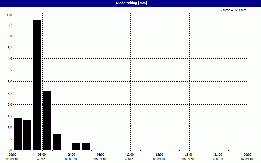The height and width of the screenshot is (163, 261).
Task: Select the 2,6 mm bar right after 03:00
Action: tap(47, 120)
